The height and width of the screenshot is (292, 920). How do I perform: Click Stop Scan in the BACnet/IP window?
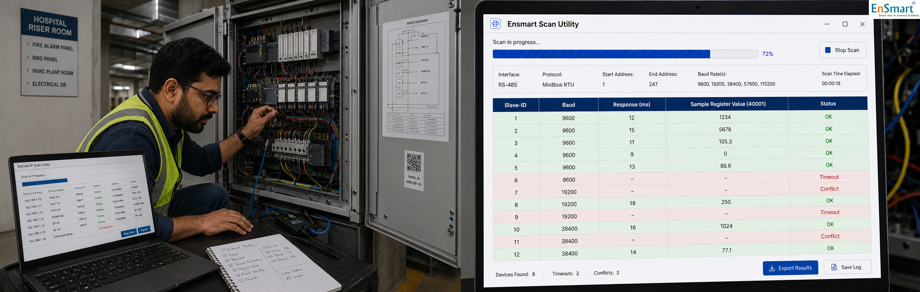click(x=129, y=233)
